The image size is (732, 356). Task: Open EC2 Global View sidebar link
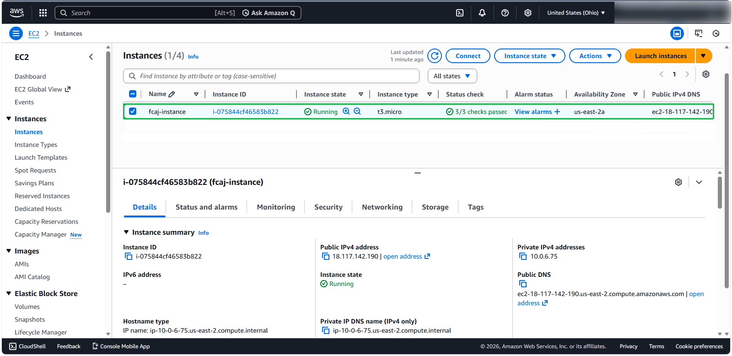43,89
